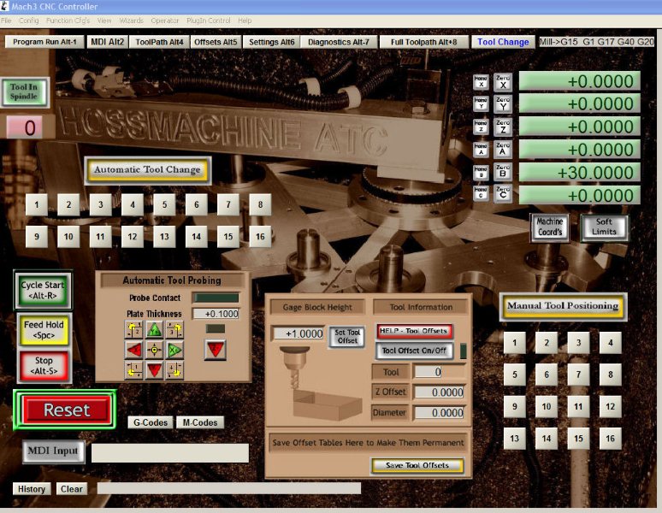Click the Z Offset value field
Screen dimensions: 662x513
(439, 392)
